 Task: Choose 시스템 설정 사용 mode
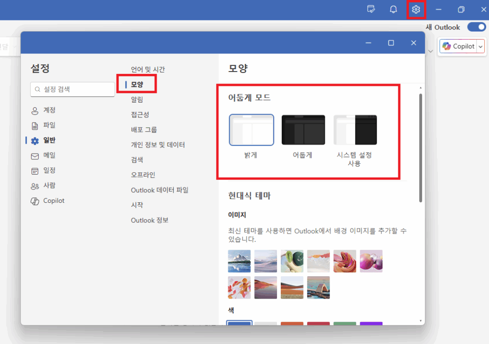(x=355, y=129)
